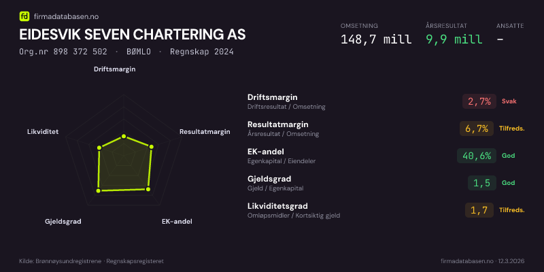Click the firmadatabasen.no logo icon

(24, 16)
